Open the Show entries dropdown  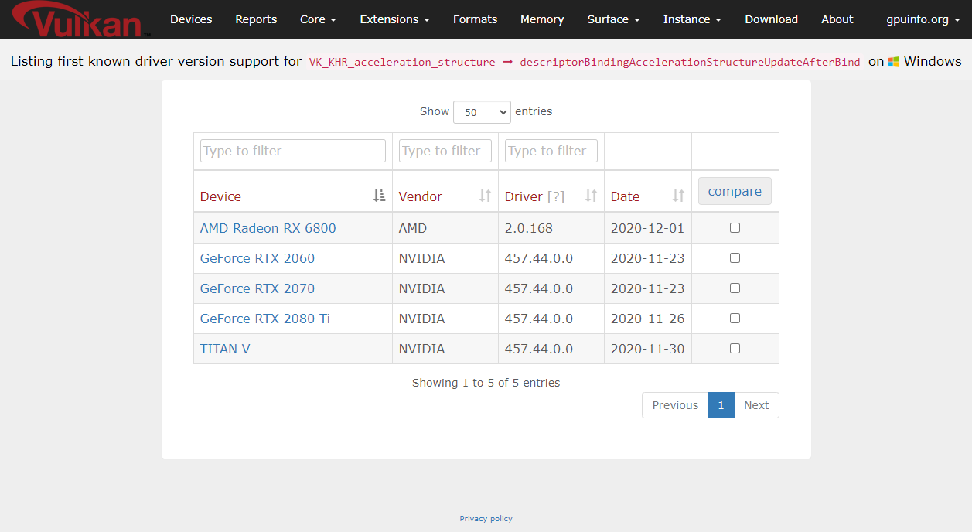pyautogui.click(x=482, y=112)
